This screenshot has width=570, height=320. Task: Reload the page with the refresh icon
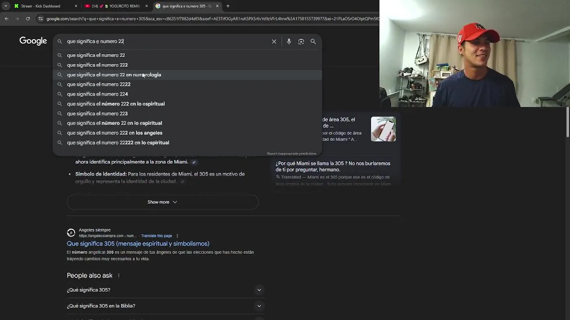(28, 19)
